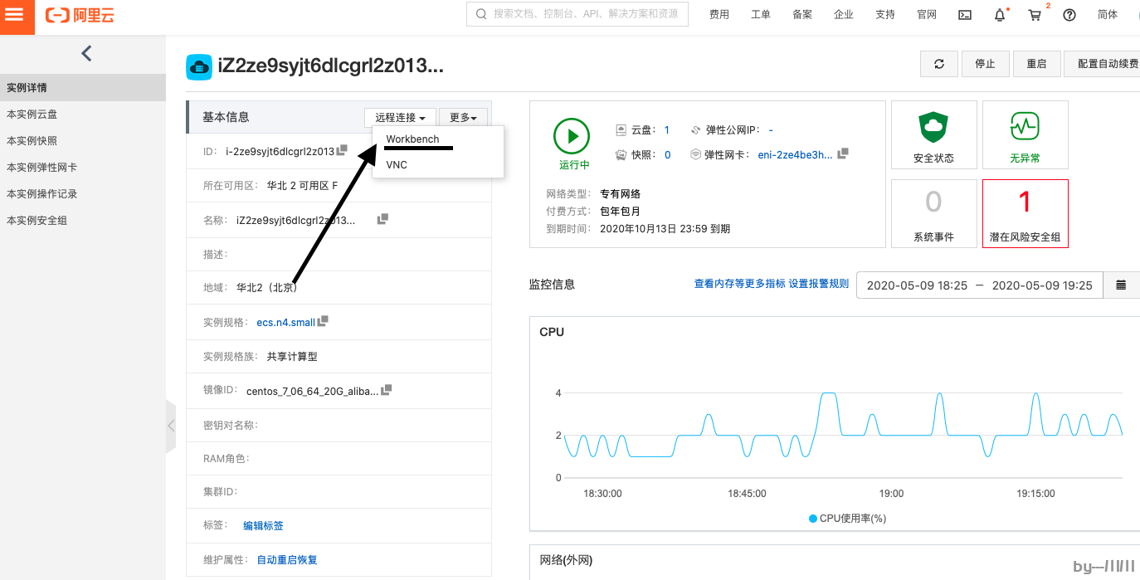Open 费用 in the top bar
Screen dimensions: 1140x580
719,15
